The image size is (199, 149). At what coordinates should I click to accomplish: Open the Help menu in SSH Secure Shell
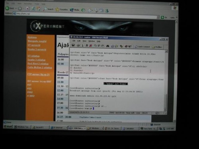[98, 41]
